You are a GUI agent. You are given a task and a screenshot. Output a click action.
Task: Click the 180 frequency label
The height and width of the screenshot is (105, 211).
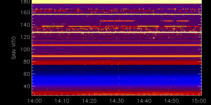coord(25,2)
